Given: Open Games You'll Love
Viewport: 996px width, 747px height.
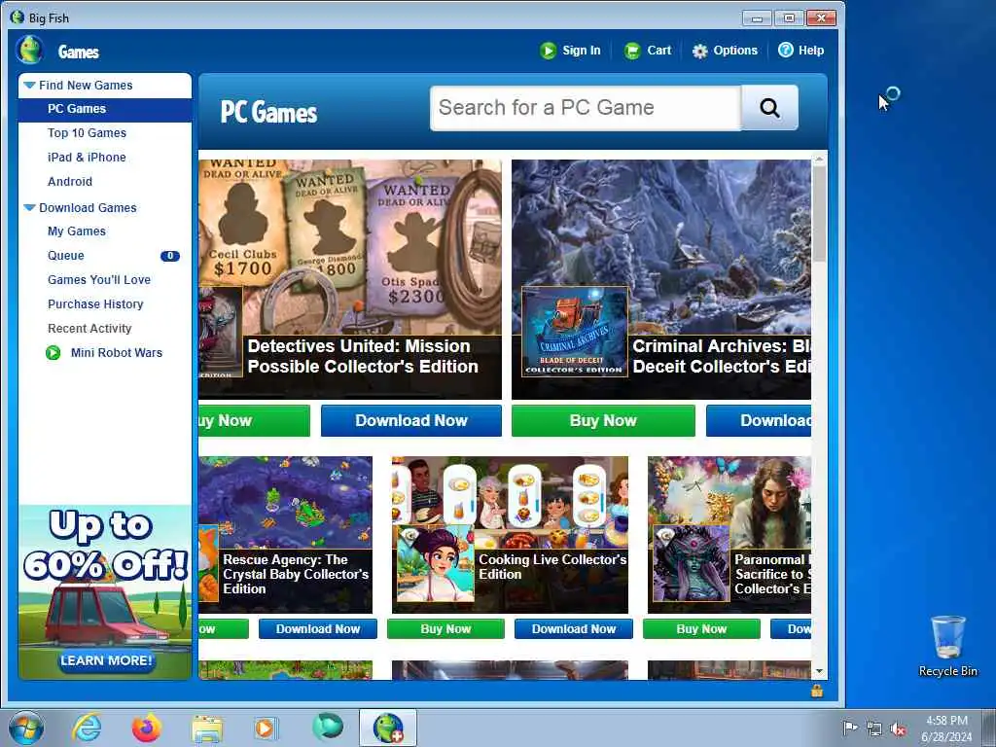Looking at the screenshot, I should (x=99, y=279).
